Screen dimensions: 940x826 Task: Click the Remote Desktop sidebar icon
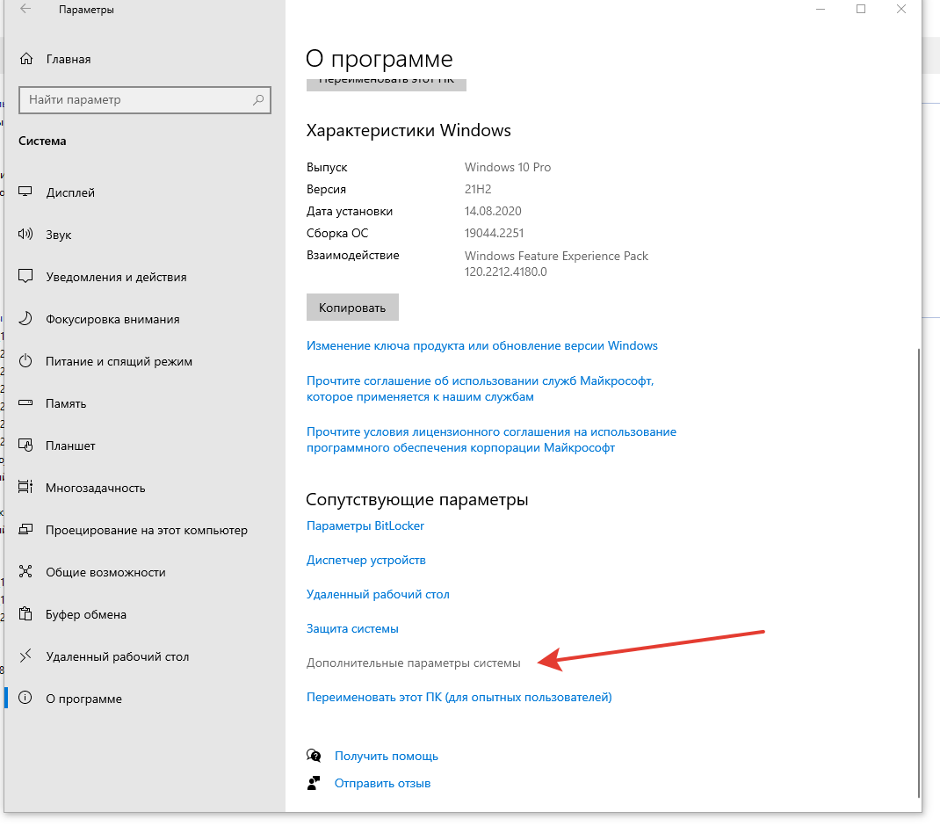pos(25,656)
